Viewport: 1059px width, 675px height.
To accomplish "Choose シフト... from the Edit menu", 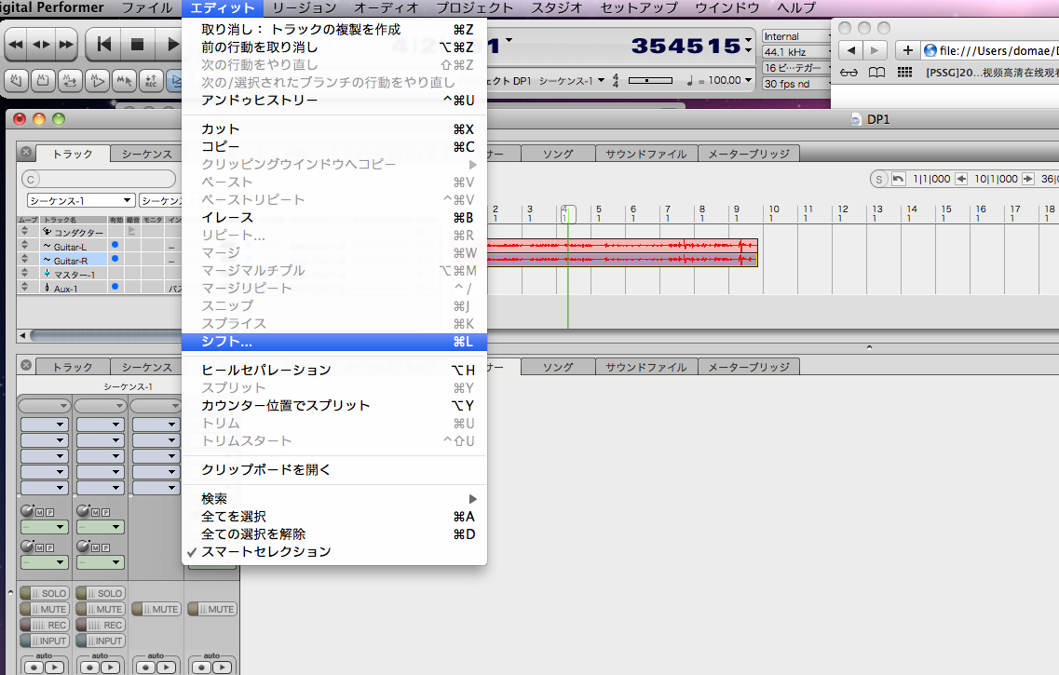I will tap(334, 342).
